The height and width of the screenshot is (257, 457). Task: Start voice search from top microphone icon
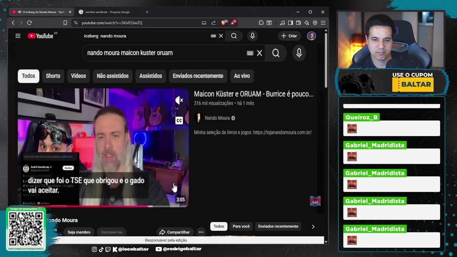coord(252,36)
